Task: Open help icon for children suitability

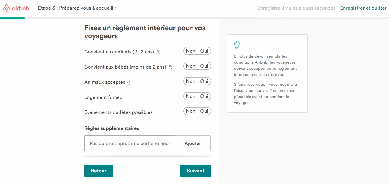Action: coord(158,52)
